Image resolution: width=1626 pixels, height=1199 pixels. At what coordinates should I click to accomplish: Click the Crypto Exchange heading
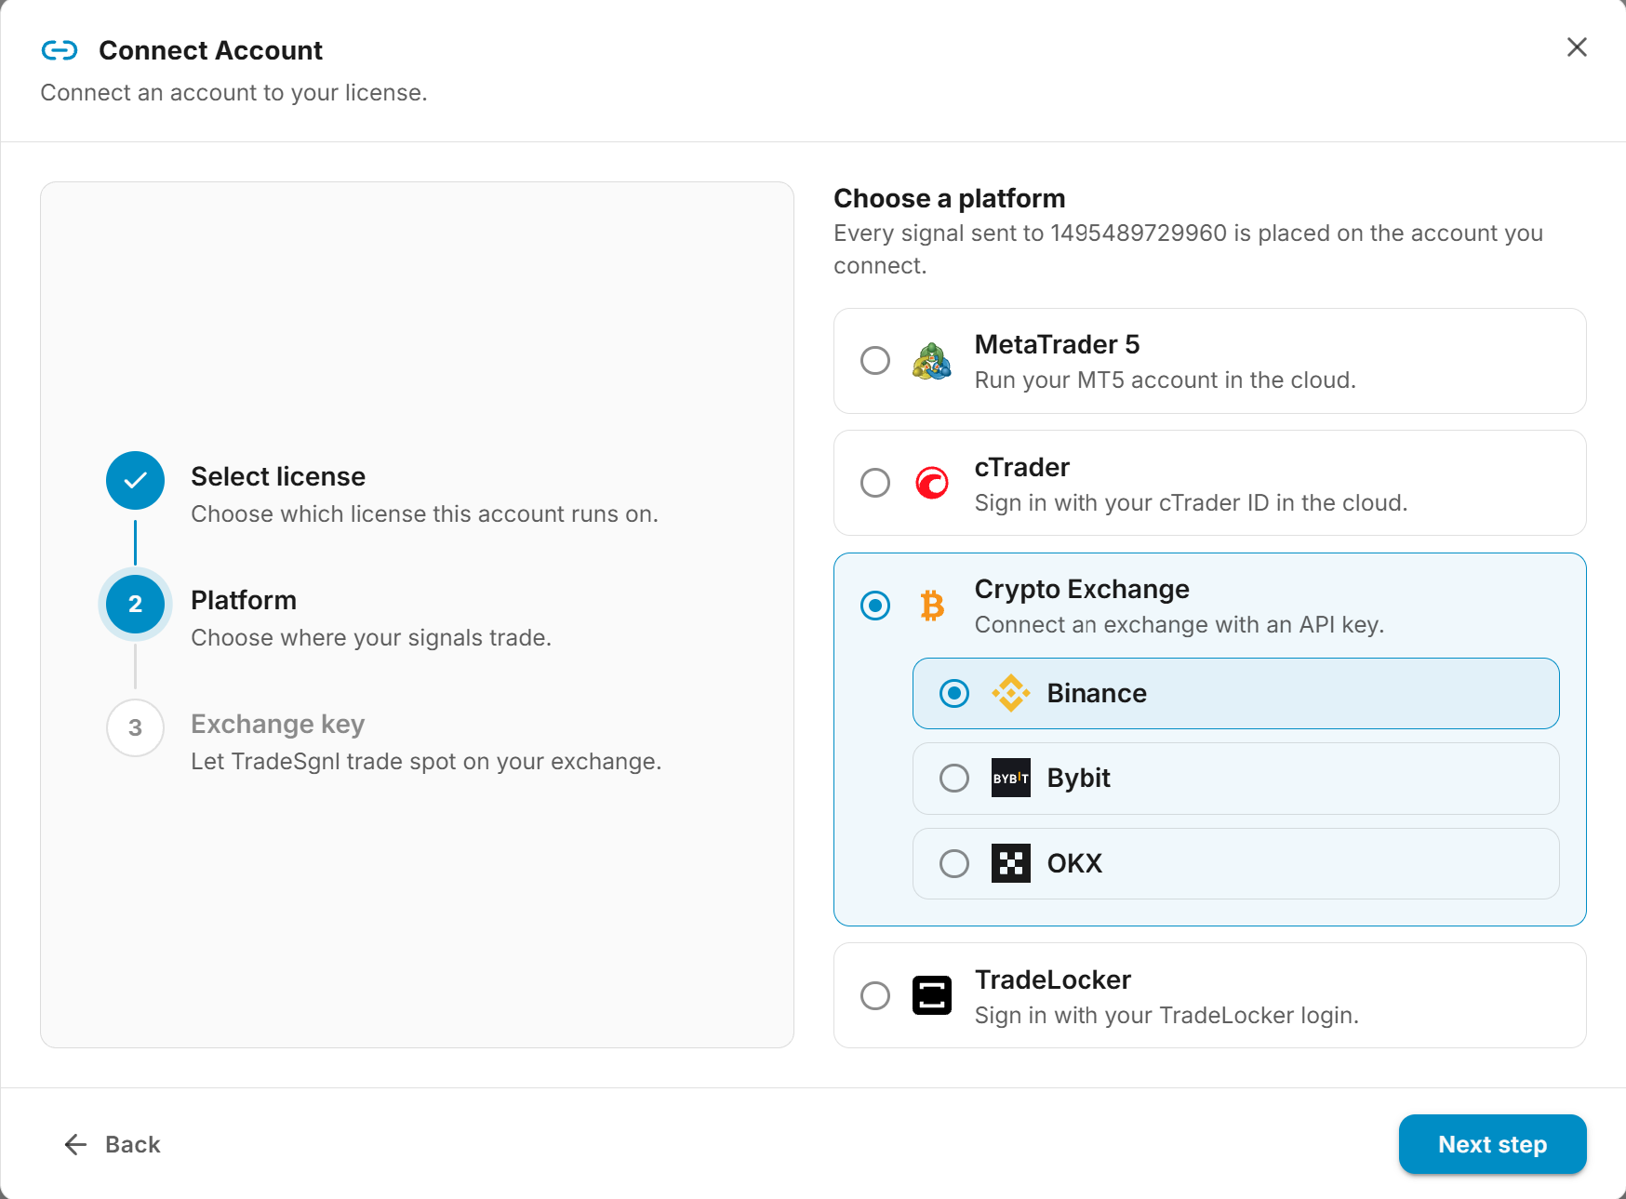tap(1082, 589)
